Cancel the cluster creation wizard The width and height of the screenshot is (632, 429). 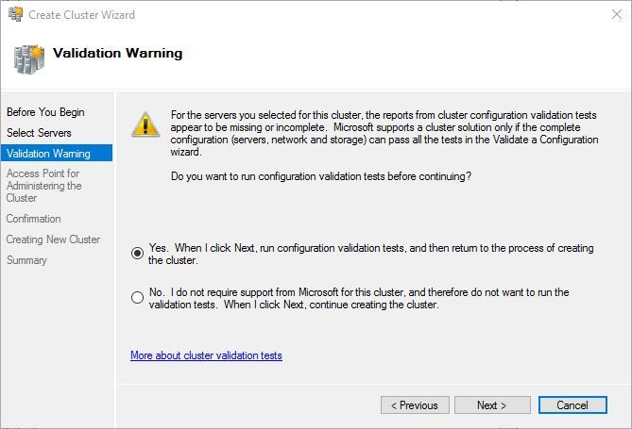[x=572, y=405]
